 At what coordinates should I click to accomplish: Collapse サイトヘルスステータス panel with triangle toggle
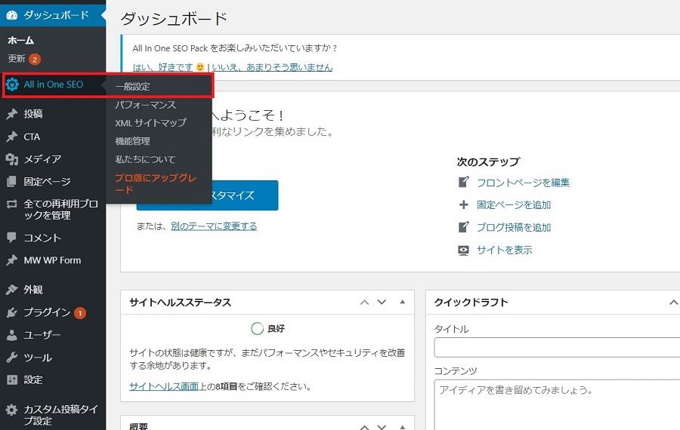402,303
